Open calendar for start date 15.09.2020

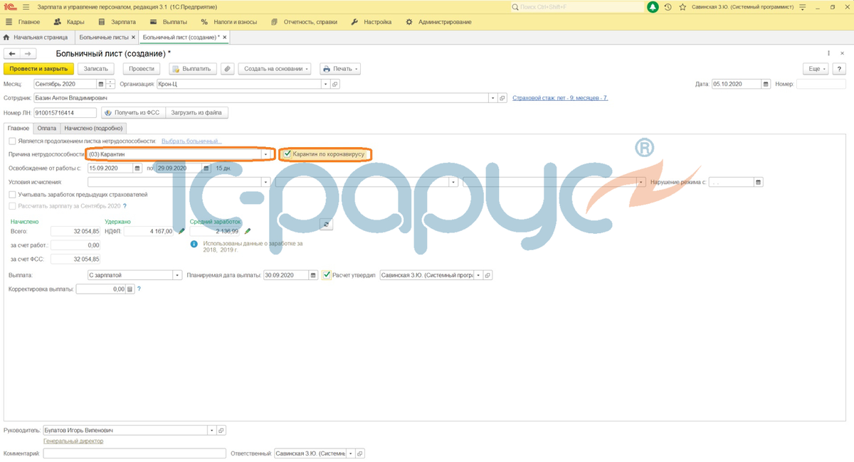pyautogui.click(x=137, y=168)
